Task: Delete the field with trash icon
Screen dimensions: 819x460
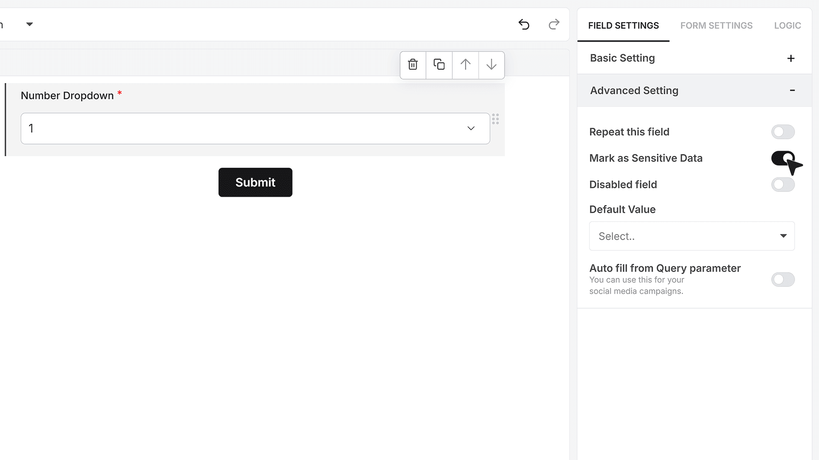Action: pyautogui.click(x=413, y=65)
